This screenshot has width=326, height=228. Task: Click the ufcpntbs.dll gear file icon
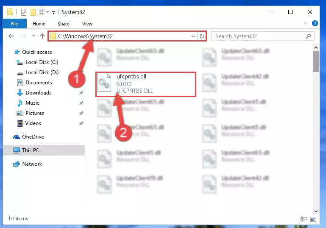pyautogui.click(x=104, y=83)
